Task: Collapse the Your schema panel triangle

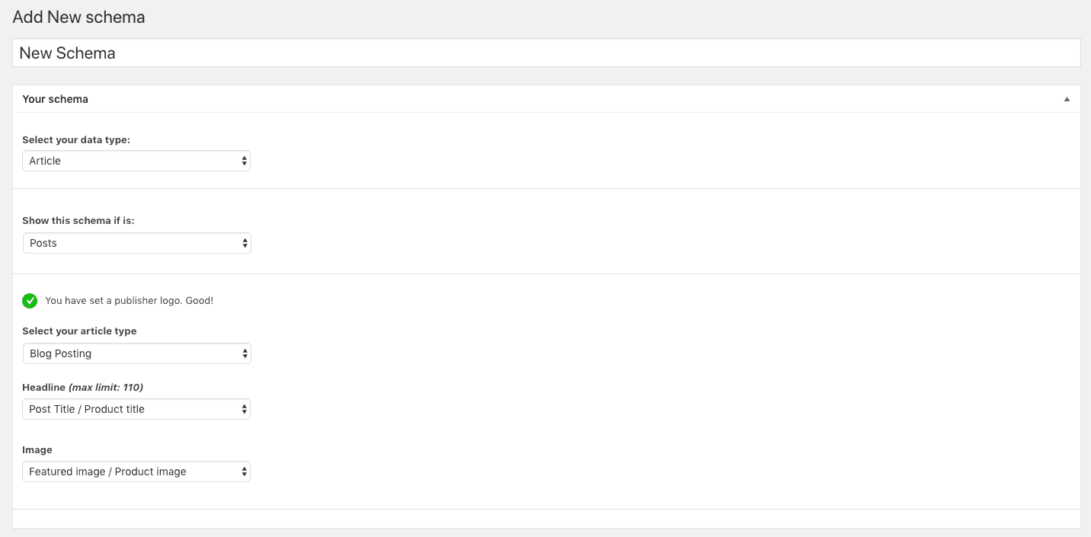Action: [x=1067, y=100]
